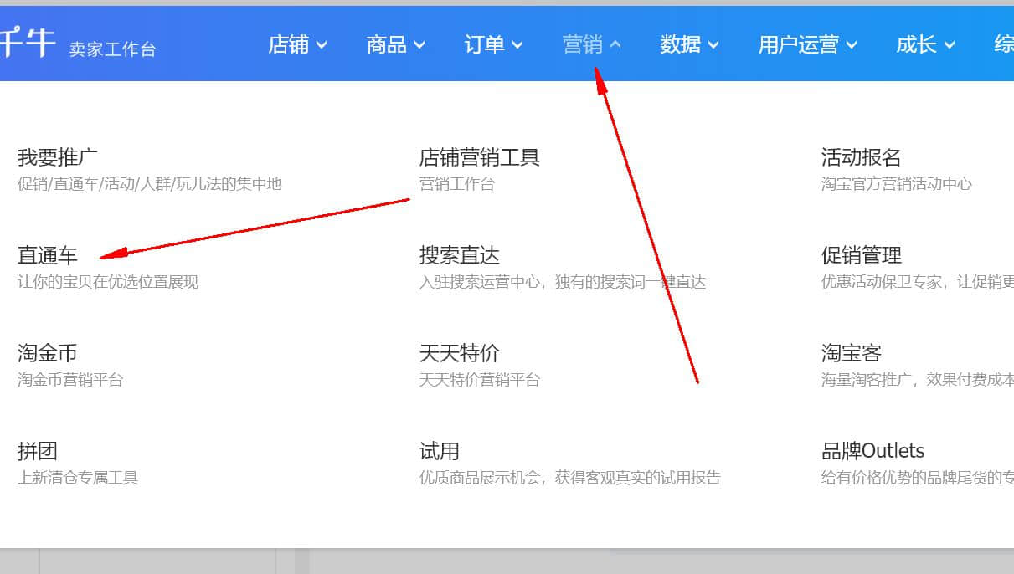This screenshot has width=1014, height=574.
Task: Select 搜索直达 menu entry
Action: pos(459,255)
